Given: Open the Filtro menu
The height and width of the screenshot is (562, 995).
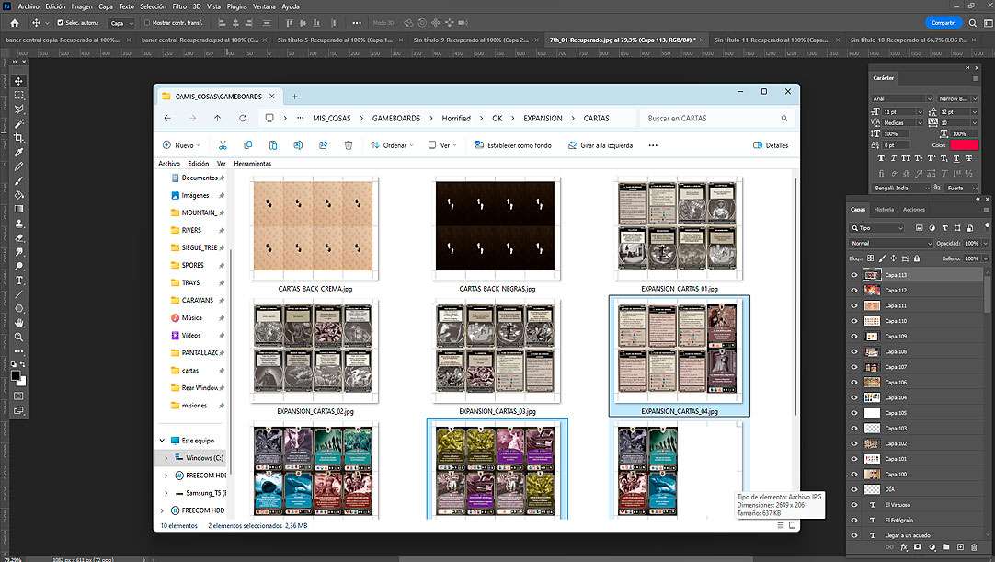Looking at the screenshot, I should tap(179, 6).
